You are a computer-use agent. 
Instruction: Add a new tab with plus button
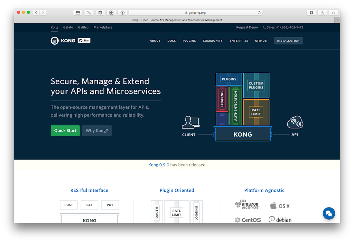point(337,20)
